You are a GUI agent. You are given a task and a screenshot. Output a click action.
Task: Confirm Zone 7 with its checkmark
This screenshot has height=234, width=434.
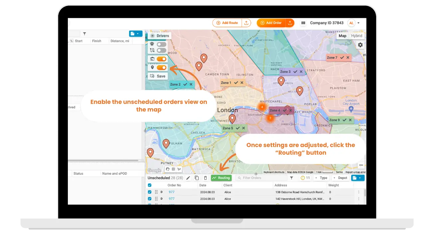342,57
